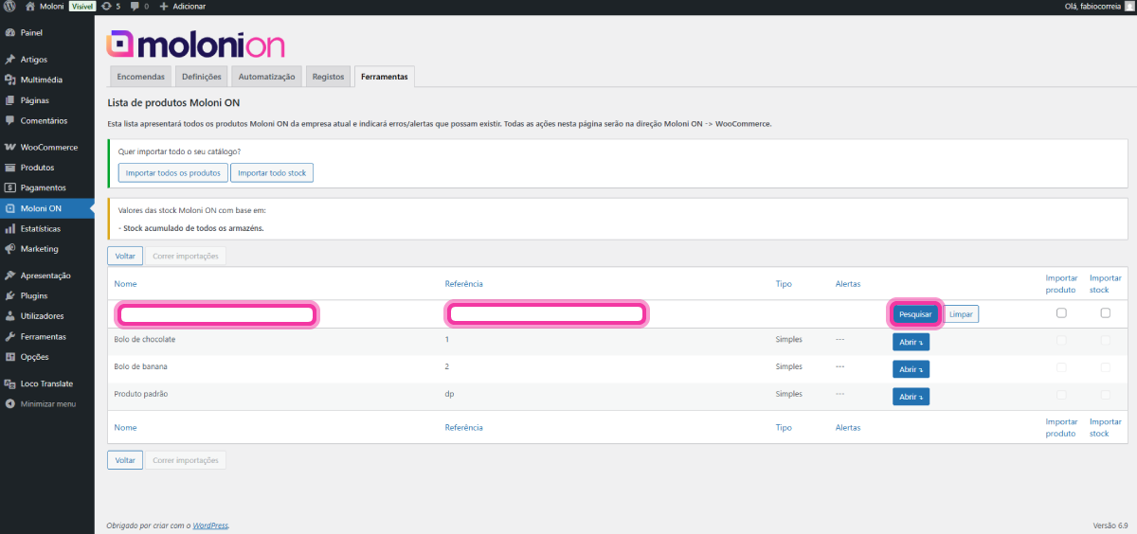Switch to the Encomendas tab
1137x534 pixels.
(x=140, y=77)
